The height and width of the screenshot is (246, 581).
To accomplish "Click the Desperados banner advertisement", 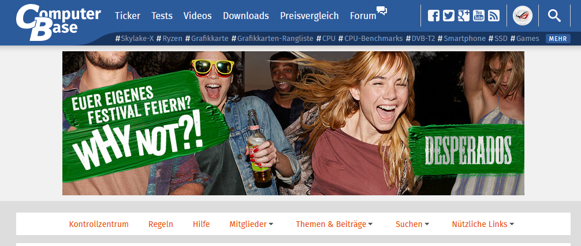I will tap(293, 123).
